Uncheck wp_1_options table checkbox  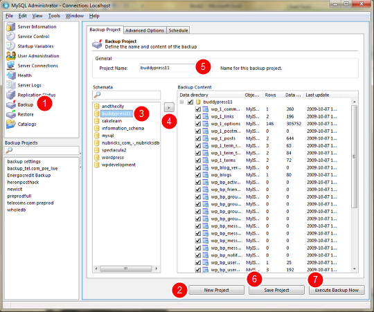point(198,124)
